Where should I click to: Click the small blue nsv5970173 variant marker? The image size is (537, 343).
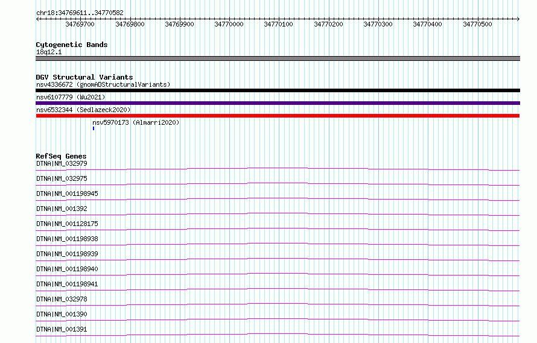pos(94,128)
